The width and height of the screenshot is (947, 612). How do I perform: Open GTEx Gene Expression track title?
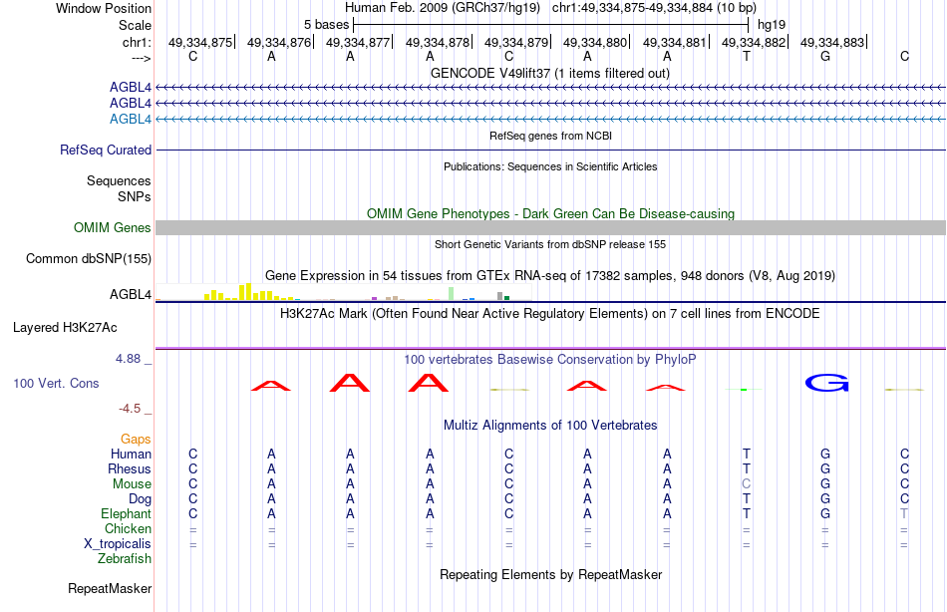549,275
